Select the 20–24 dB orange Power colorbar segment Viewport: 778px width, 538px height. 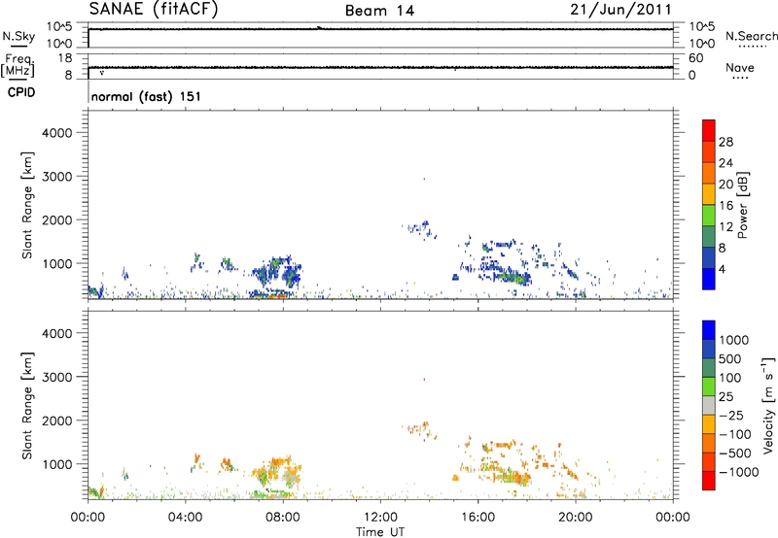pyautogui.click(x=709, y=173)
